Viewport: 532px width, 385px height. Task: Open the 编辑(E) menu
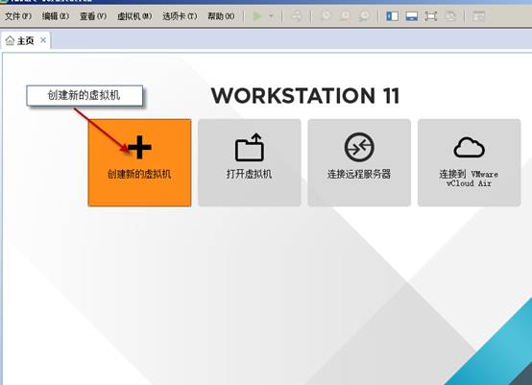click(x=56, y=16)
